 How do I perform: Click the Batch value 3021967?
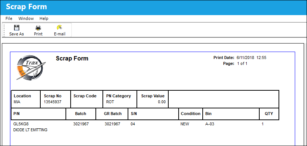[x=81, y=124]
